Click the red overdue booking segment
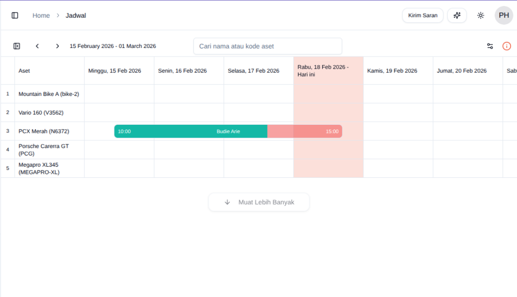The image size is (517, 297). pos(304,131)
